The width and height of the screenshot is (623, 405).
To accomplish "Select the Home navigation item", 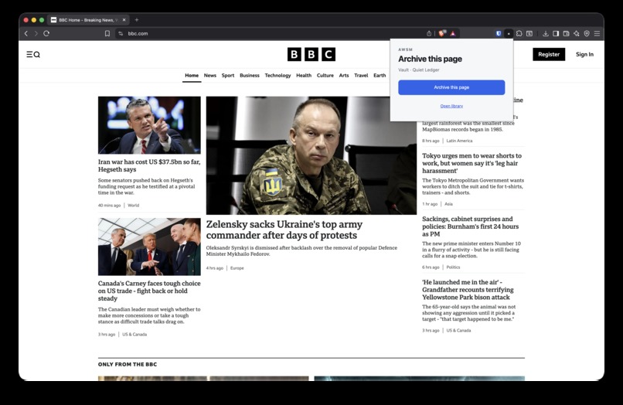I will click(x=192, y=75).
